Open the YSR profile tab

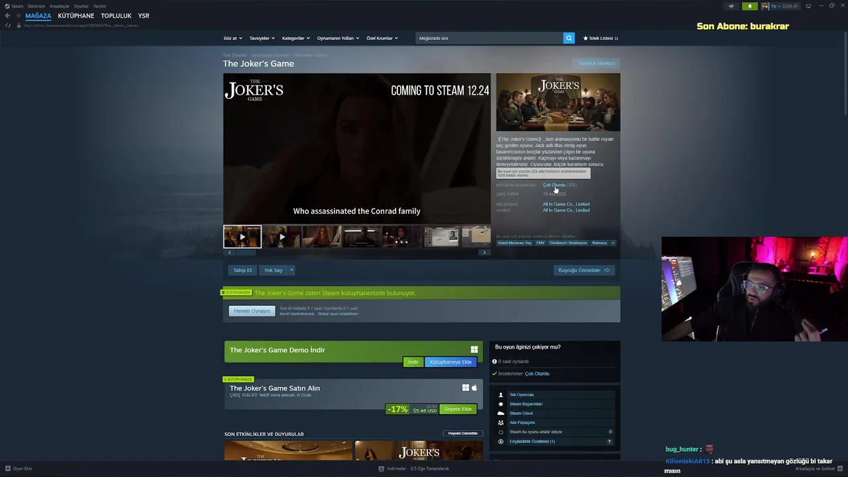click(x=144, y=16)
